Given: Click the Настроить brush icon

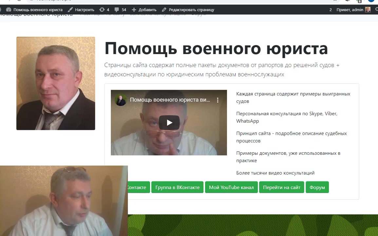Looking at the screenshot, I should 70,10.
